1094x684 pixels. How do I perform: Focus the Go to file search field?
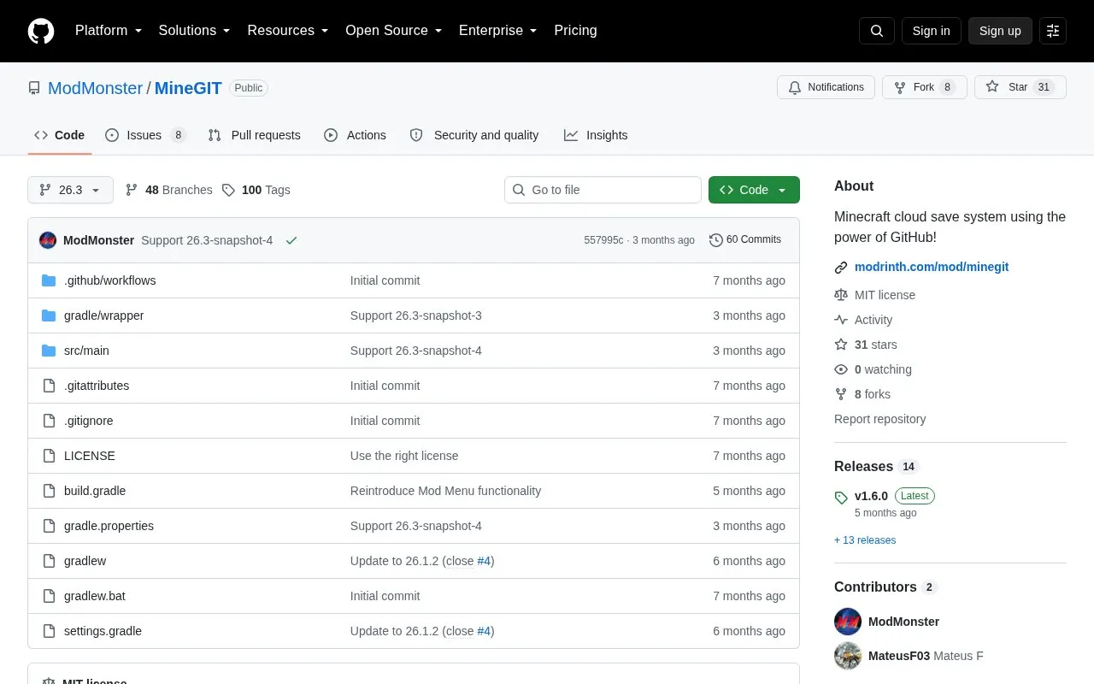click(x=603, y=190)
